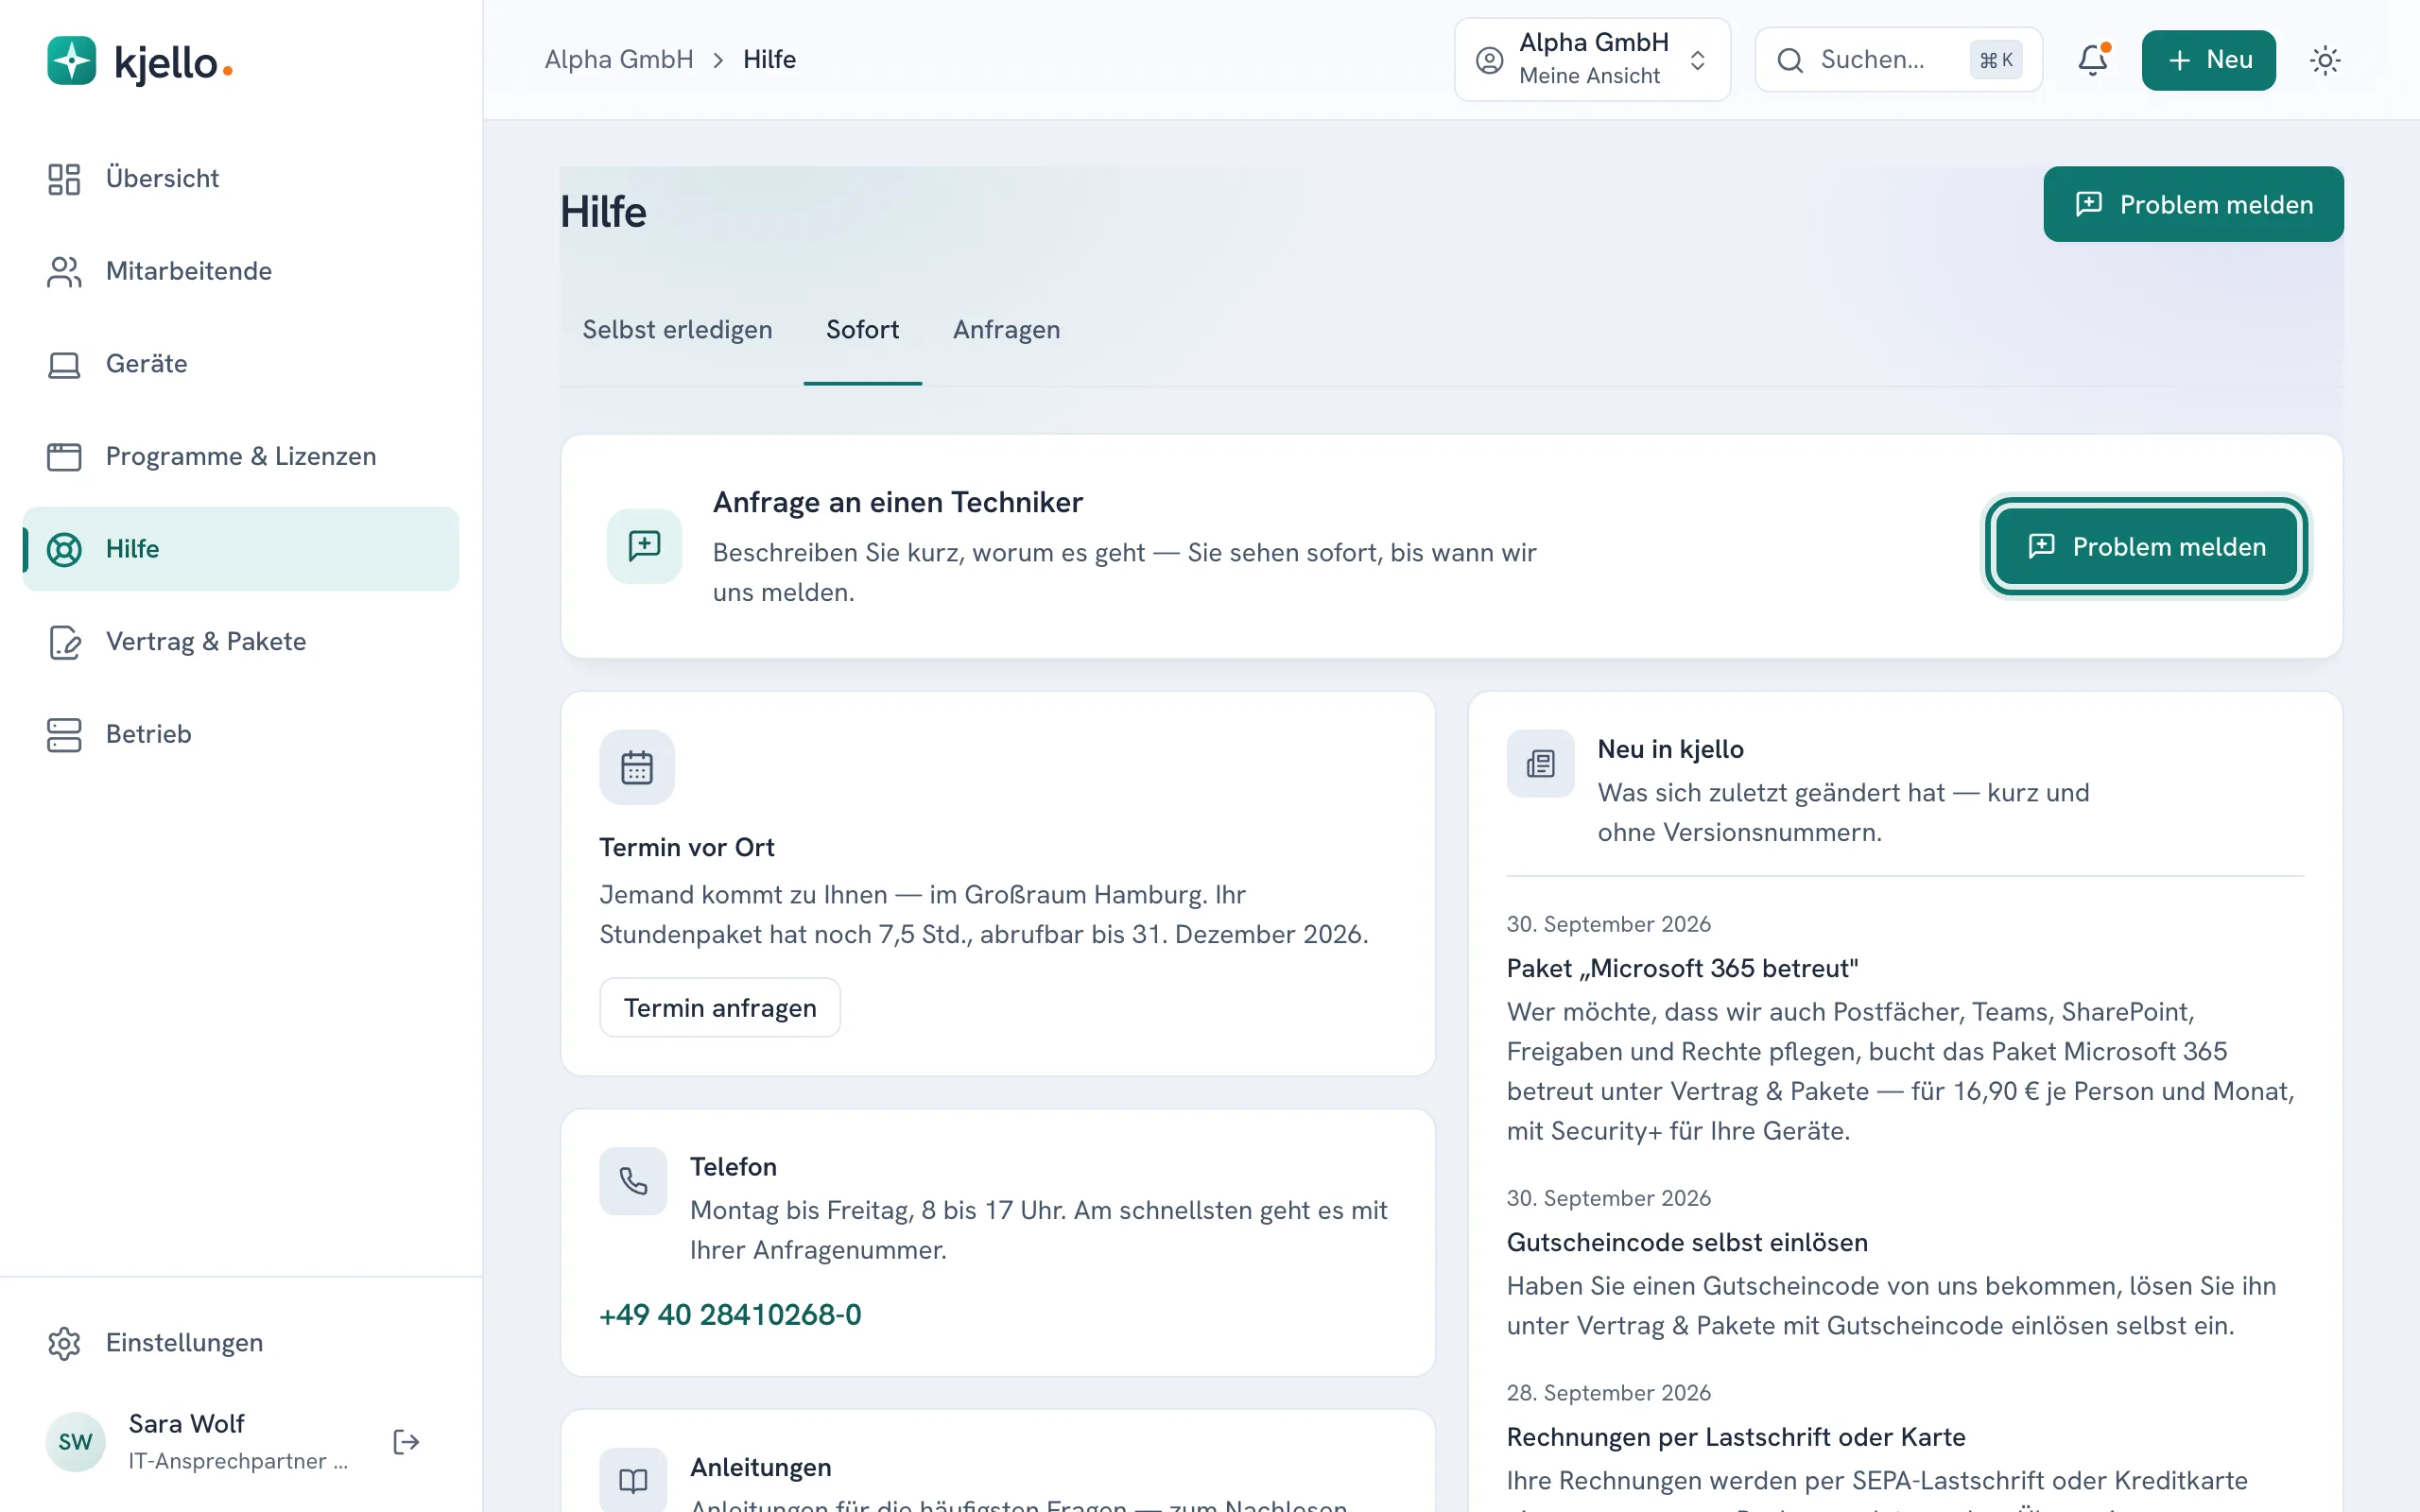This screenshot has width=2420, height=1512.
Task: Expand the Alpha GmbH view switcher
Action: [1592, 60]
